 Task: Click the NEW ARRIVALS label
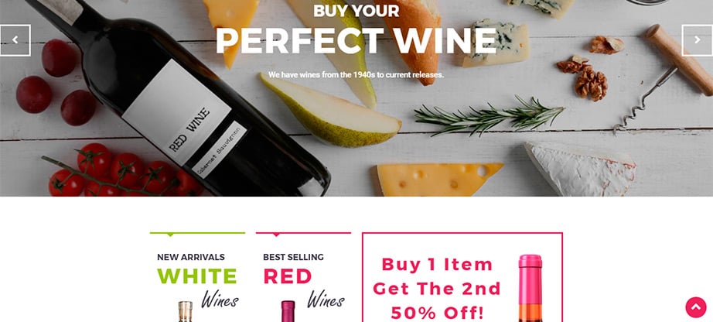[191, 257]
